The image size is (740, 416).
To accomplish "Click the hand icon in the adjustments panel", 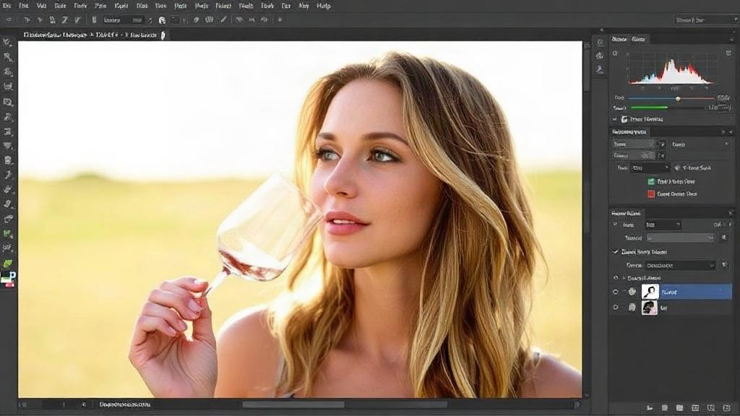I will coord(677,168).
